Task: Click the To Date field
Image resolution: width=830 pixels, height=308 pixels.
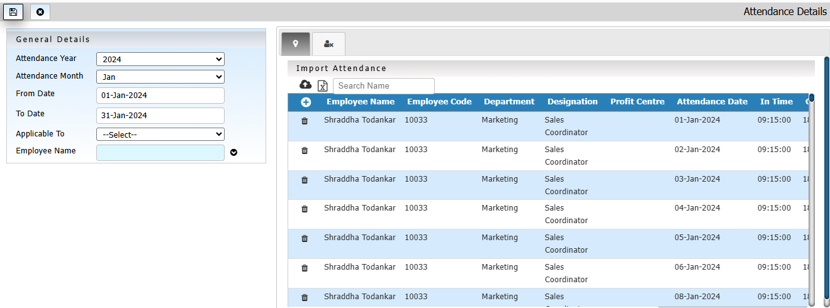Action: pos(160,116)
